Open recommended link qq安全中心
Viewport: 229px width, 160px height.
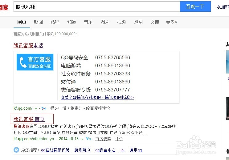(105, 150)
